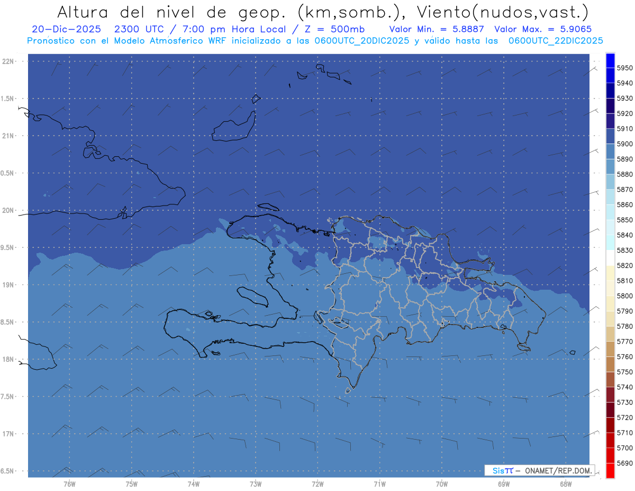Select the '5820' colorbar value

click(x=624, y=265)
